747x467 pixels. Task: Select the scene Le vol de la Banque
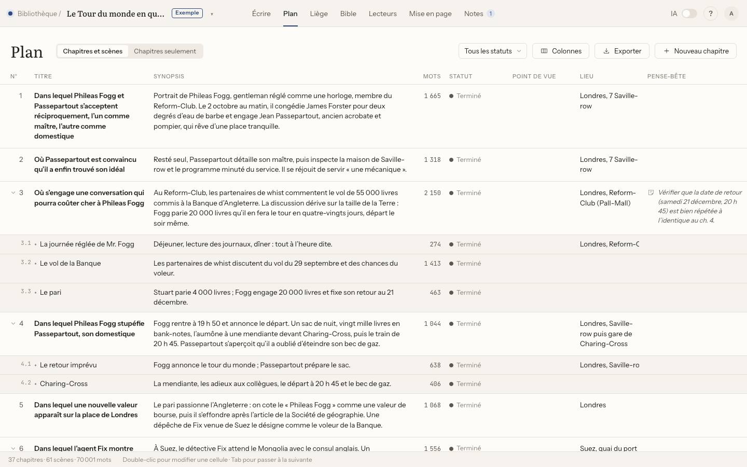tap(71, 263)
